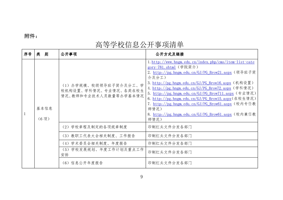Open the PG_Brow711.aspx 专业情况 link
The width and height of the screenshot is (283, 200).
193,94
